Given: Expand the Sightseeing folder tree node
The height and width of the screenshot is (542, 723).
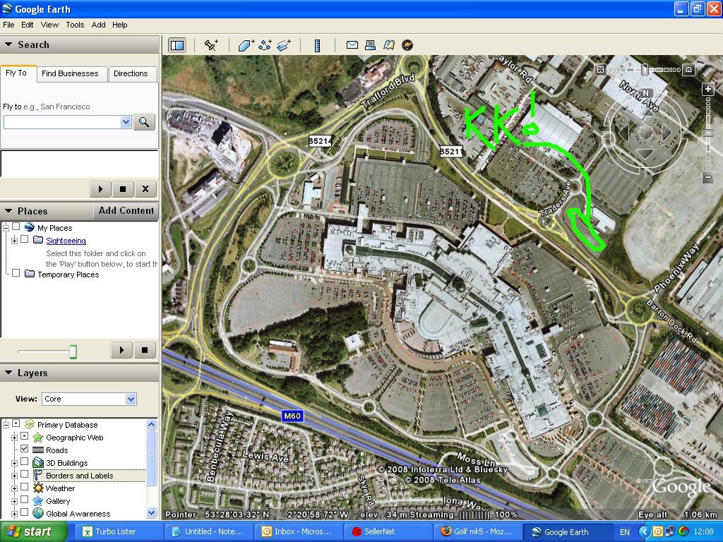Looking at the screenshot, I should coord(14,241).
